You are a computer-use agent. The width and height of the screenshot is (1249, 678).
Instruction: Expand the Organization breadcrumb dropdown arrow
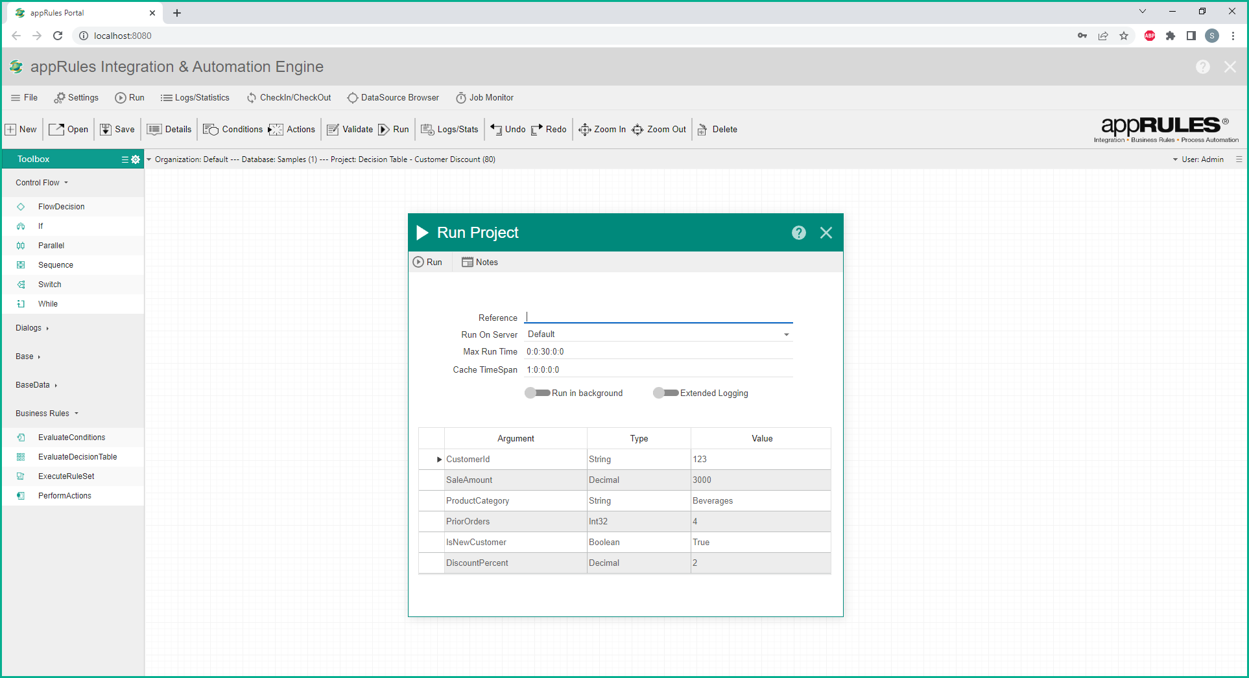149,159
